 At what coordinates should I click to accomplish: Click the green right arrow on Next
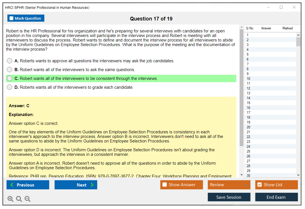92,185
